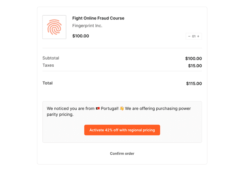Click the quantity value 01
This screenshot has height=170, width=249.
click(194, 36)
